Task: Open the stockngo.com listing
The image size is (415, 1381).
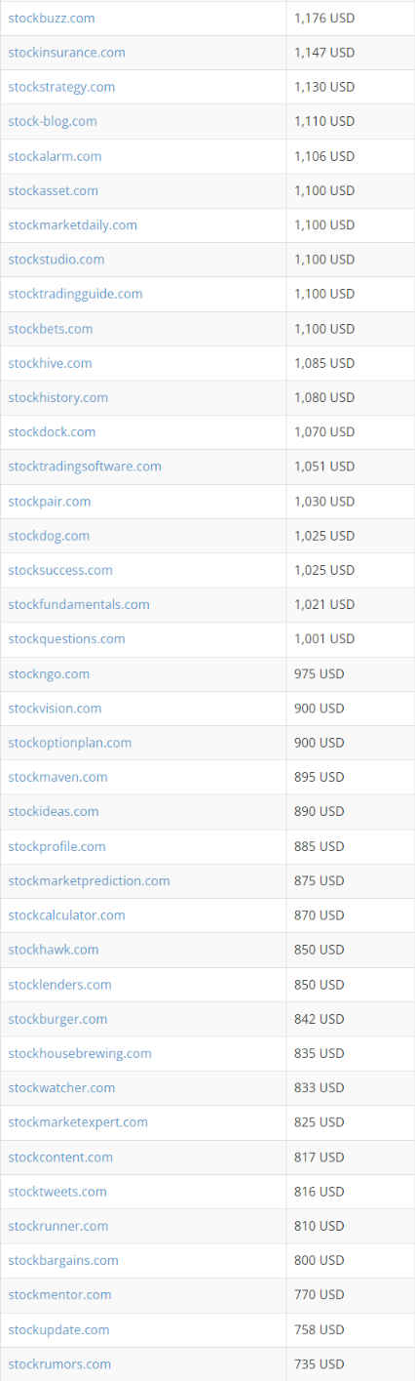Action: (49, 673)
